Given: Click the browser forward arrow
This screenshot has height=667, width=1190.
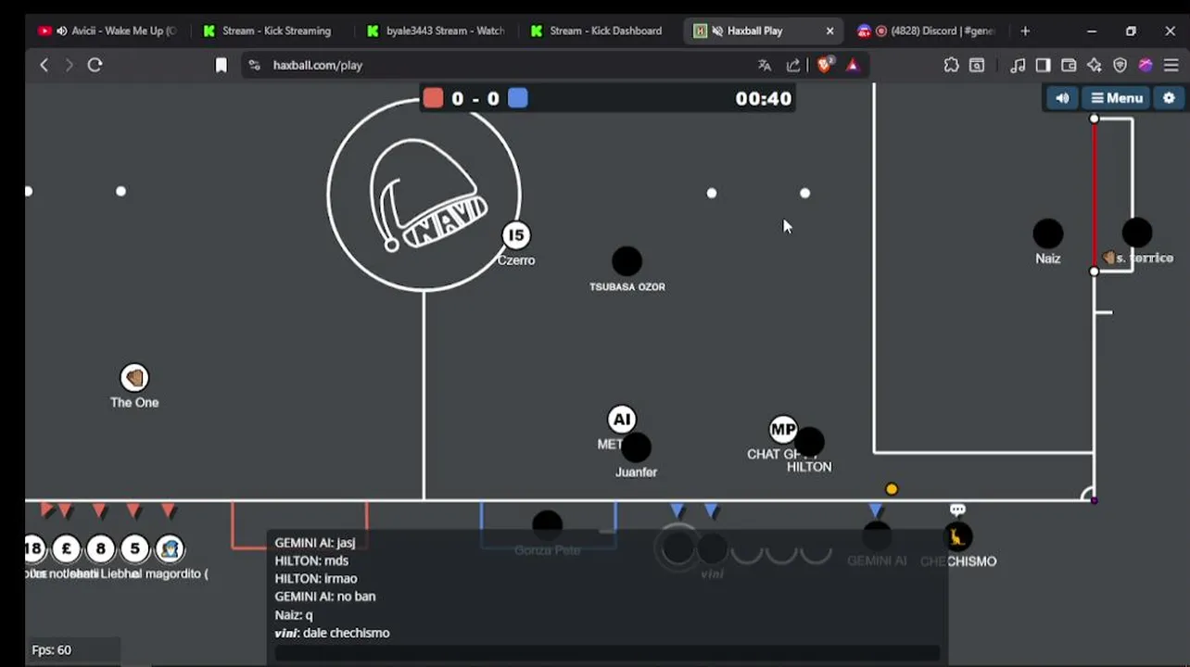Looking at the screenshot, I should [x=69, y=65].
